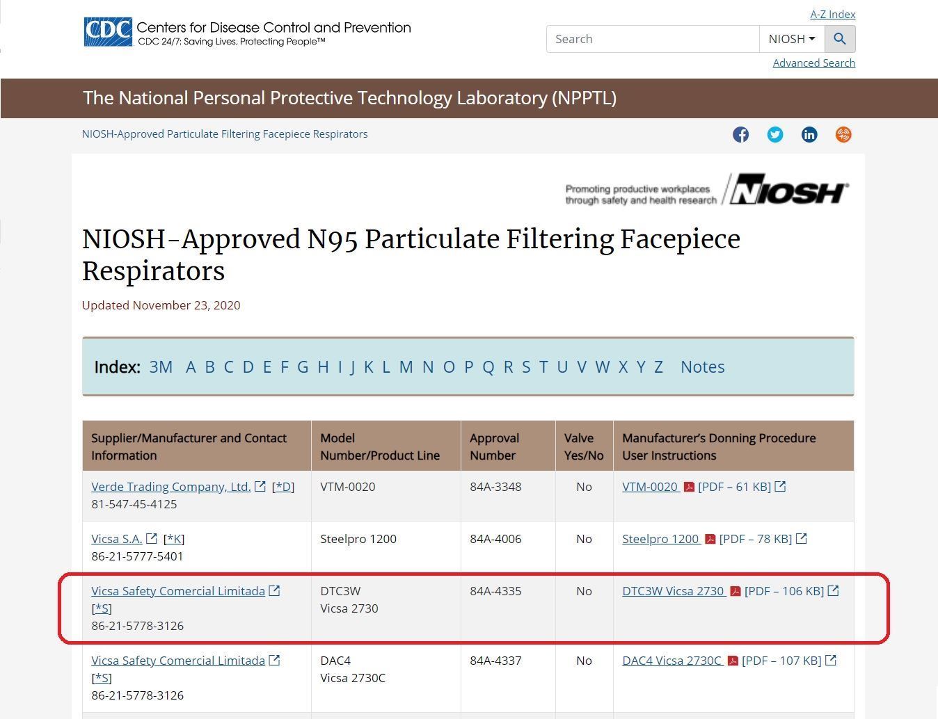Click the search magnifier button

click(840, 39)
